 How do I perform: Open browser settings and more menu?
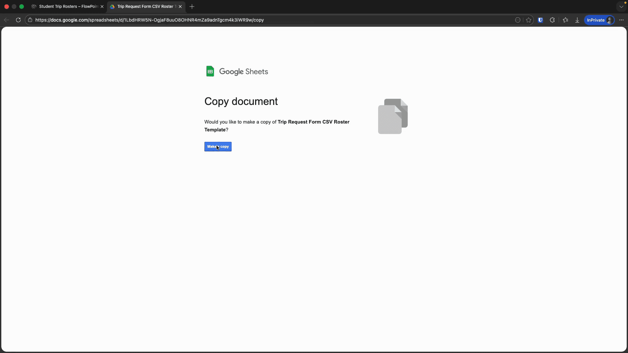(x=621, y=20)
